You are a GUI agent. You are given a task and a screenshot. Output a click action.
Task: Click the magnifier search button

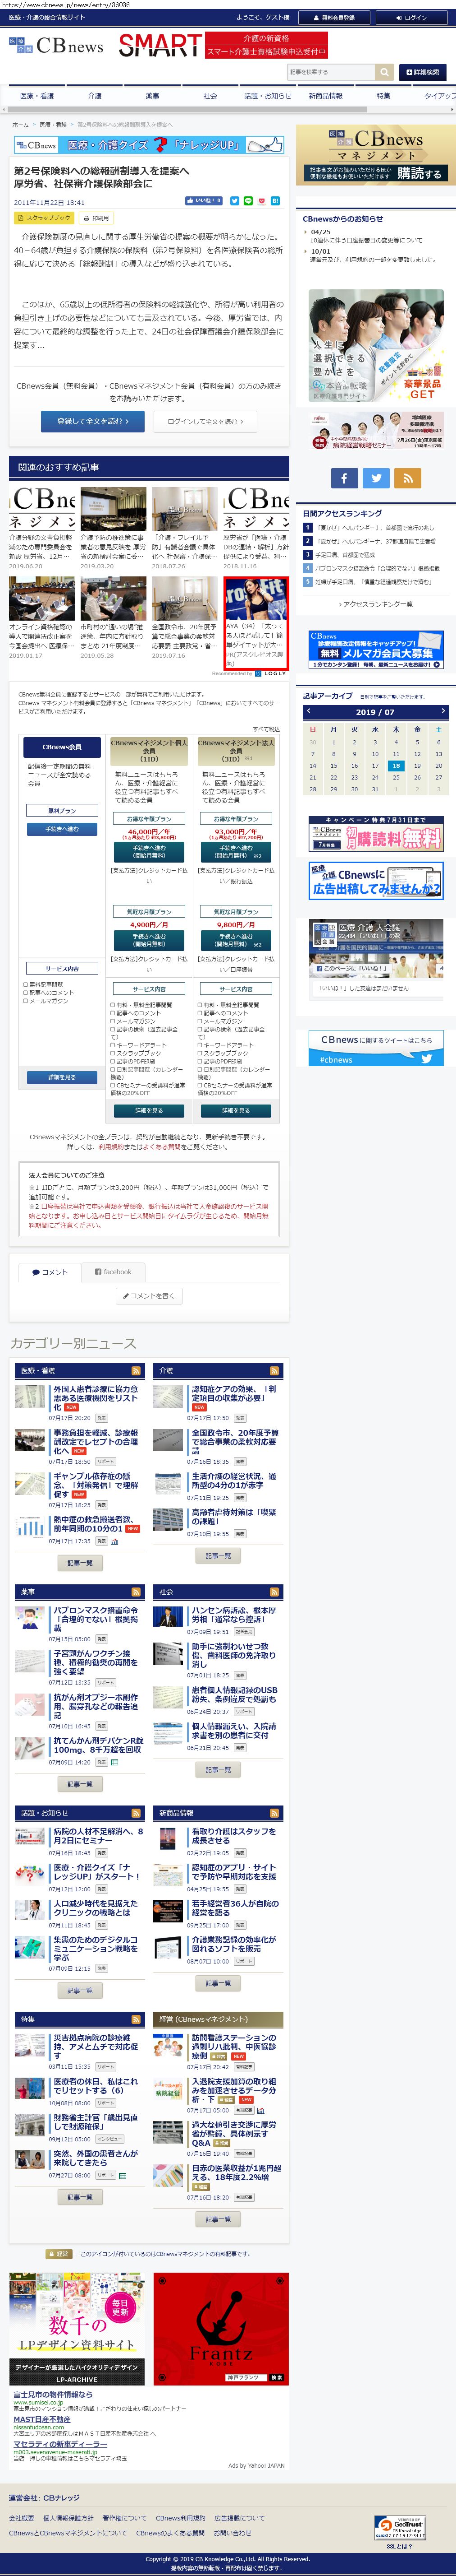384,72
